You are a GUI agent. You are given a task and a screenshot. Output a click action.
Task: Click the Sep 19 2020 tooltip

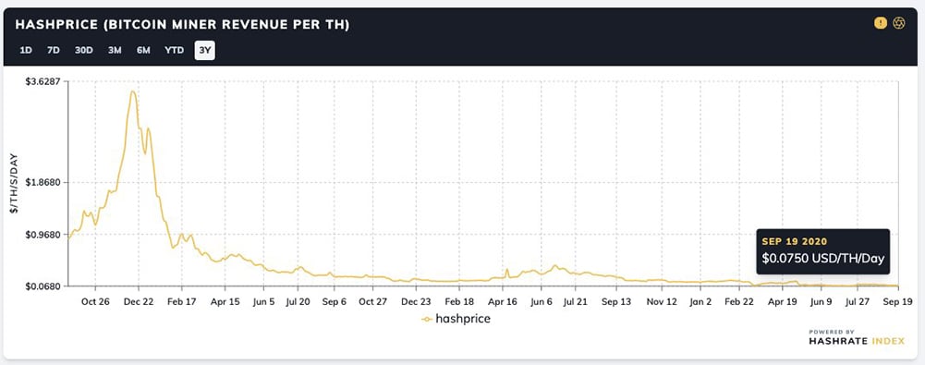coord(823,251)
